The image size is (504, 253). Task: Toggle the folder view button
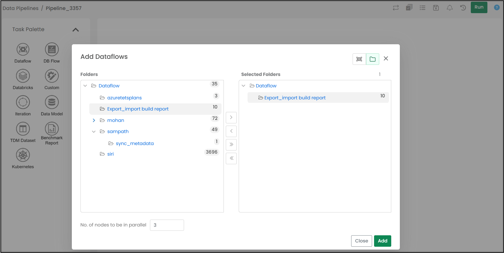point(372,59)
